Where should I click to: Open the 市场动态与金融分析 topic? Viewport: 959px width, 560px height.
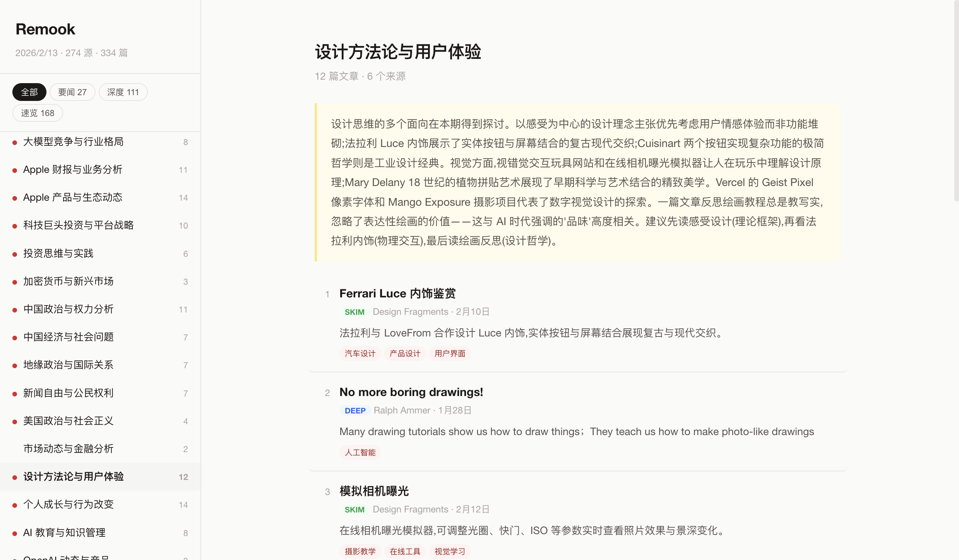coord(68,449)
